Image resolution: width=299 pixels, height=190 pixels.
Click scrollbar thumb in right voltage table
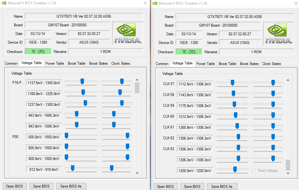(x=288, y=165)
